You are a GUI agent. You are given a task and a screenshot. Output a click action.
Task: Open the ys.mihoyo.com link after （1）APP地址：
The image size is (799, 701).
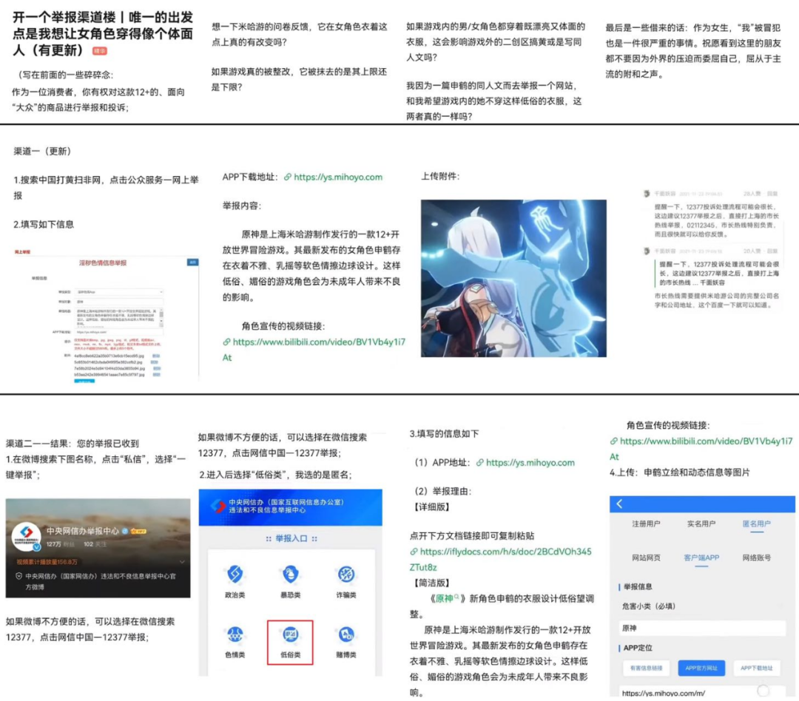(530, 463)
